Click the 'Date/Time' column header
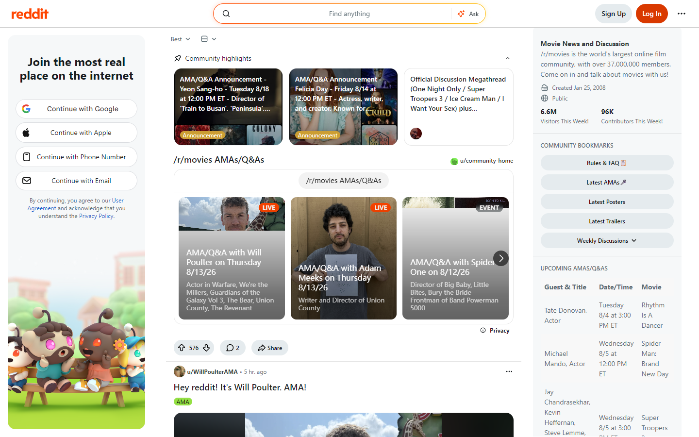Image resolution: width=699 pixels, height=437 pixels. pyautogui.click(x=616, y=287)
